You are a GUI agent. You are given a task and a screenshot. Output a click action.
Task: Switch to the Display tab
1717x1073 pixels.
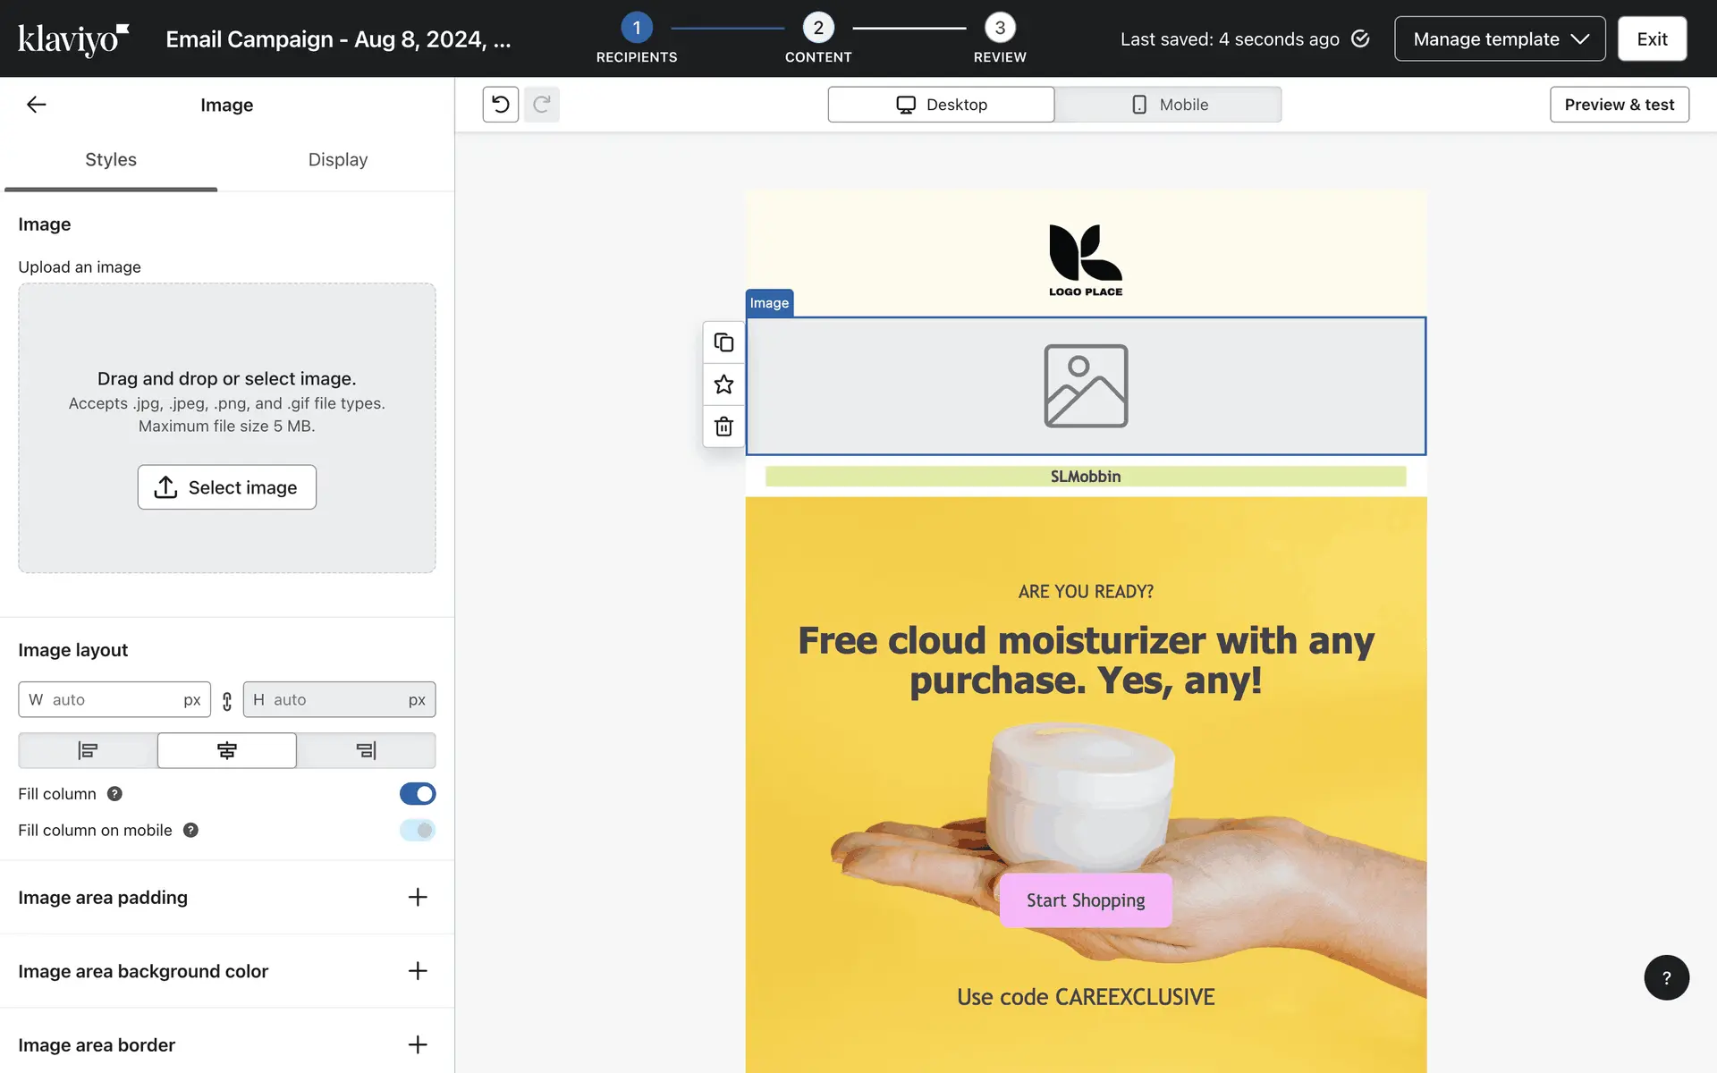click(x=337, y=160)
